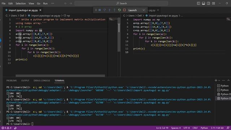Switch to the OUTPUT panel tab
Screen dimensions: 231x130
point(25,81)
